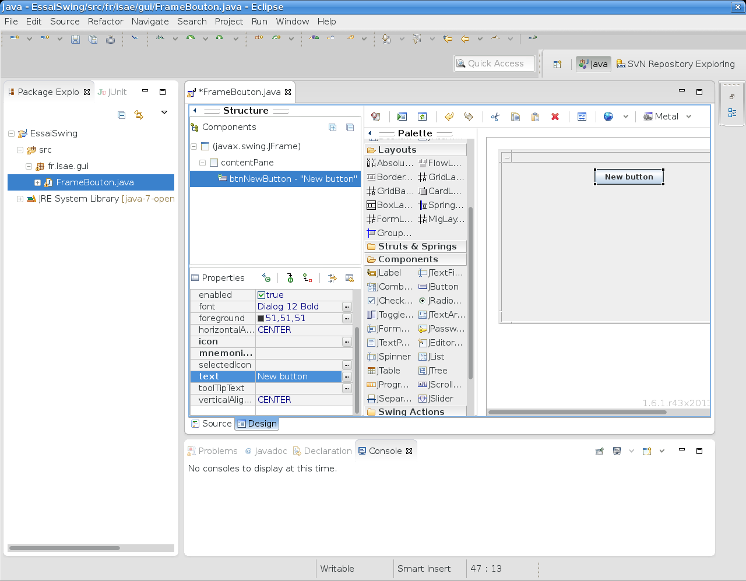Switch to SVN Repository Exploring perspective
The height and width of the screenshot is (581, 746).
tap(675, 64)
